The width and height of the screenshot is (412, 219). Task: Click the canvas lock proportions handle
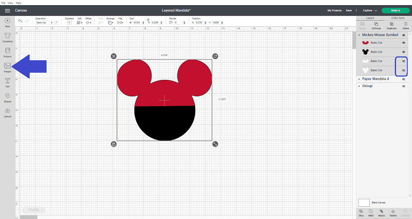coord(113,144)
